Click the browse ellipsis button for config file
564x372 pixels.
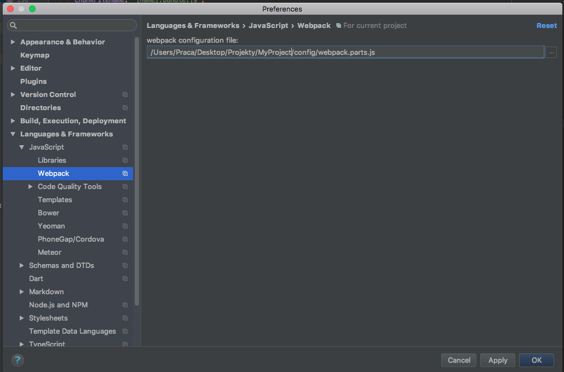point(551,52)
